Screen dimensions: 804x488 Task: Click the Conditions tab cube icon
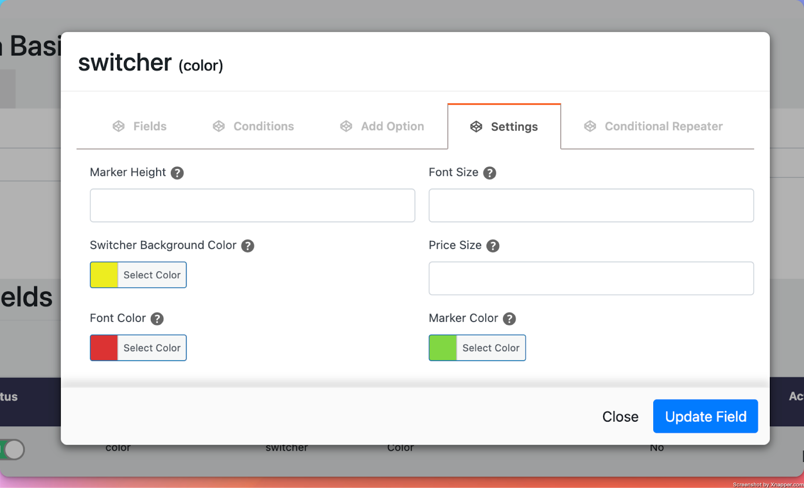[x=219, y=126]
